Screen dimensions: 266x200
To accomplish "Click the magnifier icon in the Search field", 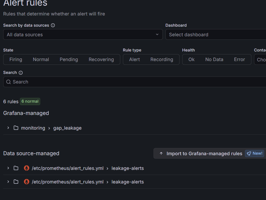I will (x=9, y=82).
